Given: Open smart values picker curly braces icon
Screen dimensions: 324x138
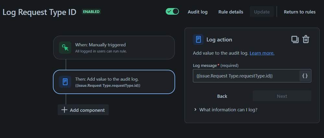Looking at the screenshot, I should click(x=305, y=76).
